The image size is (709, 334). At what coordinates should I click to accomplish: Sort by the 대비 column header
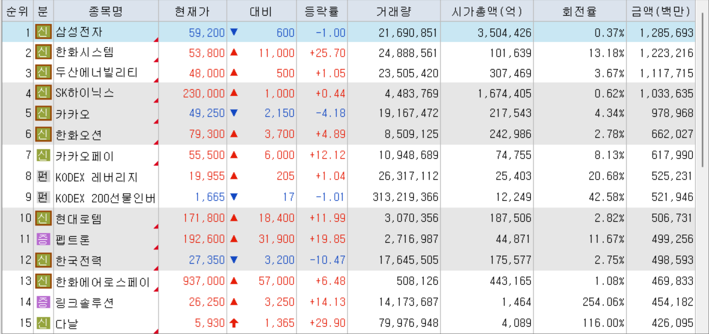(262, 11)
